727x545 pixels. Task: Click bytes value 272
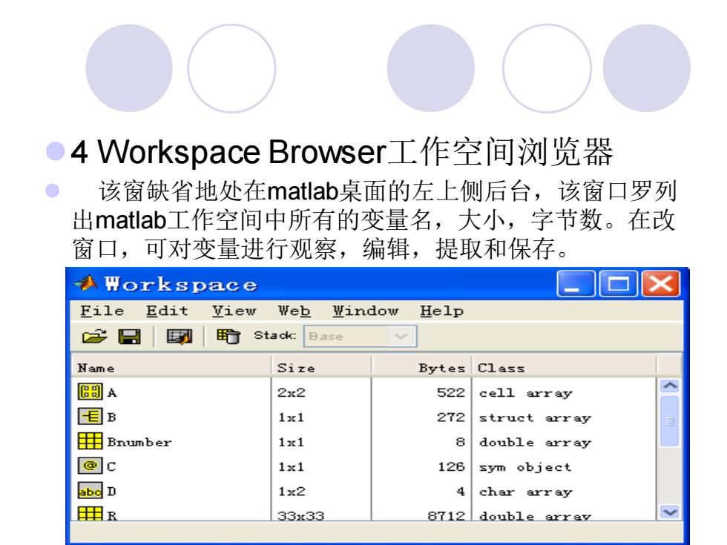pyautogui.click(x=451, y=417)
